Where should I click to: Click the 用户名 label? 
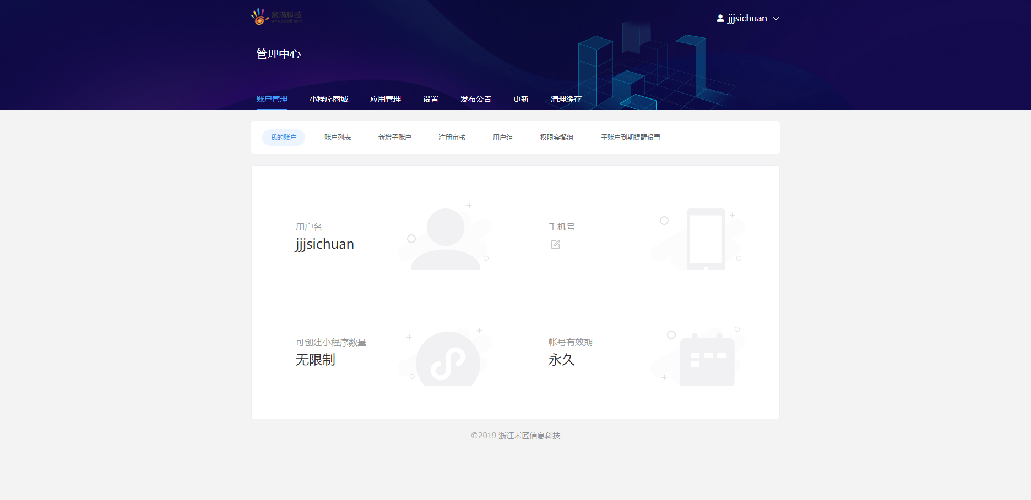click(309, 227)
